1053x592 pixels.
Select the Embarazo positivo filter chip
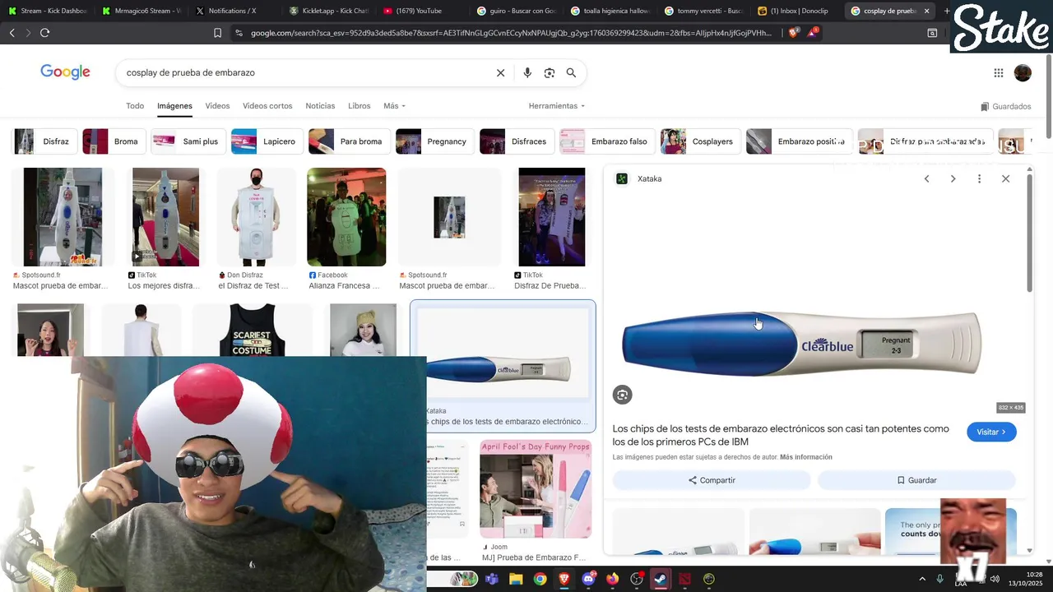coord(799,141)
